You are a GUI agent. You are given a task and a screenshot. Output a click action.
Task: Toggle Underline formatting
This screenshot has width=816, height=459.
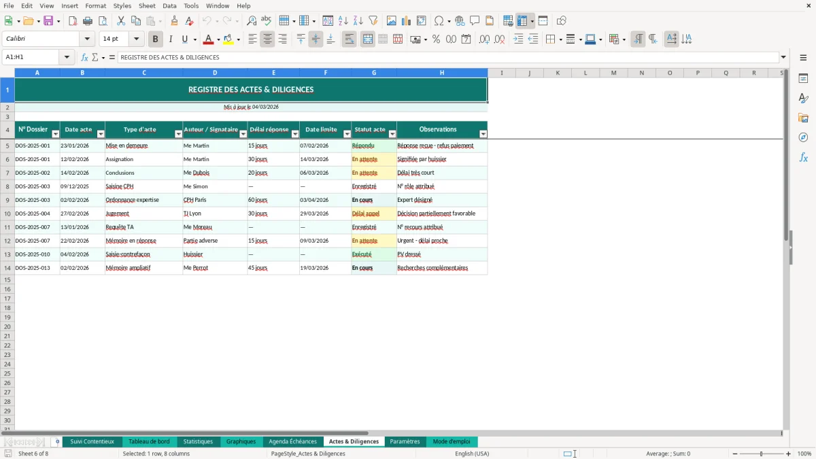184,39
